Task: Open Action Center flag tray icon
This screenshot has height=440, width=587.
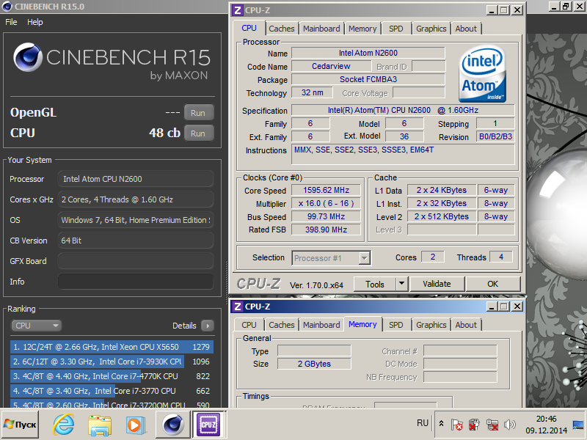Action: (456, 425)
